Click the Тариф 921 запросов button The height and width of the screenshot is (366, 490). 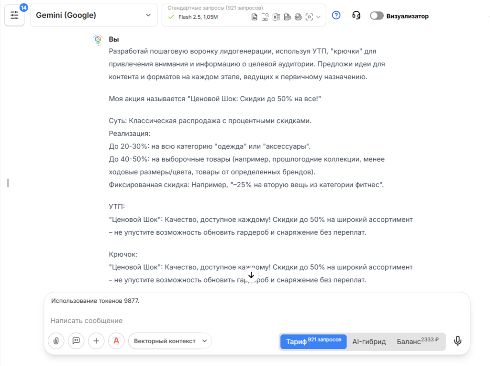tap(313, 341)
